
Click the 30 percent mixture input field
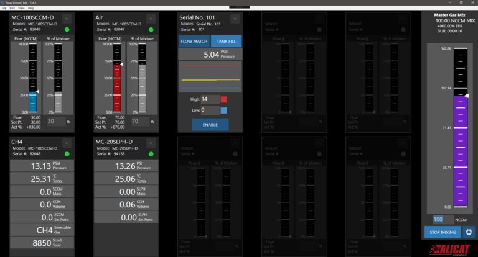[x=56, y=121]
